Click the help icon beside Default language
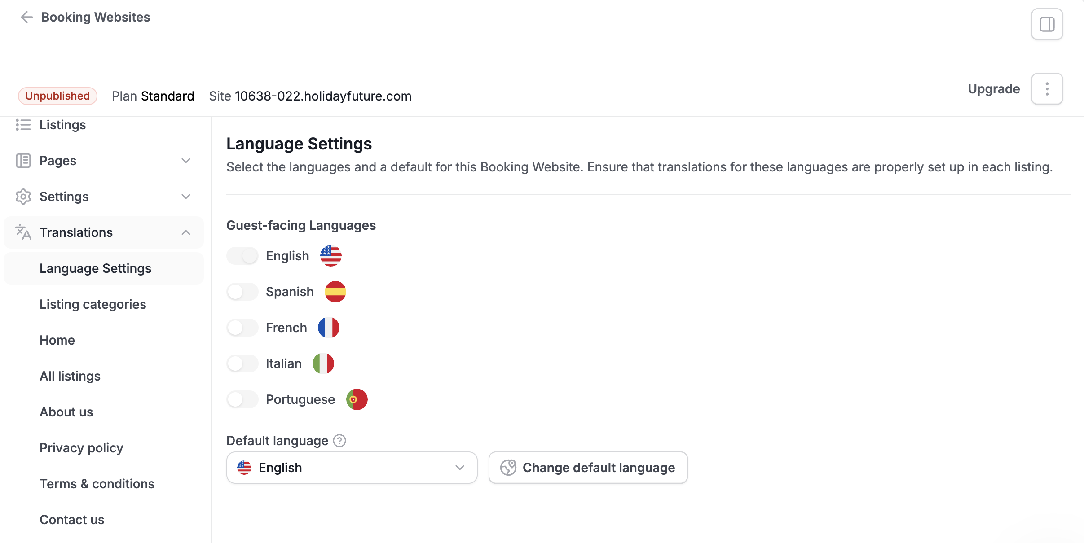The image size is (1084, 543). 339,441
